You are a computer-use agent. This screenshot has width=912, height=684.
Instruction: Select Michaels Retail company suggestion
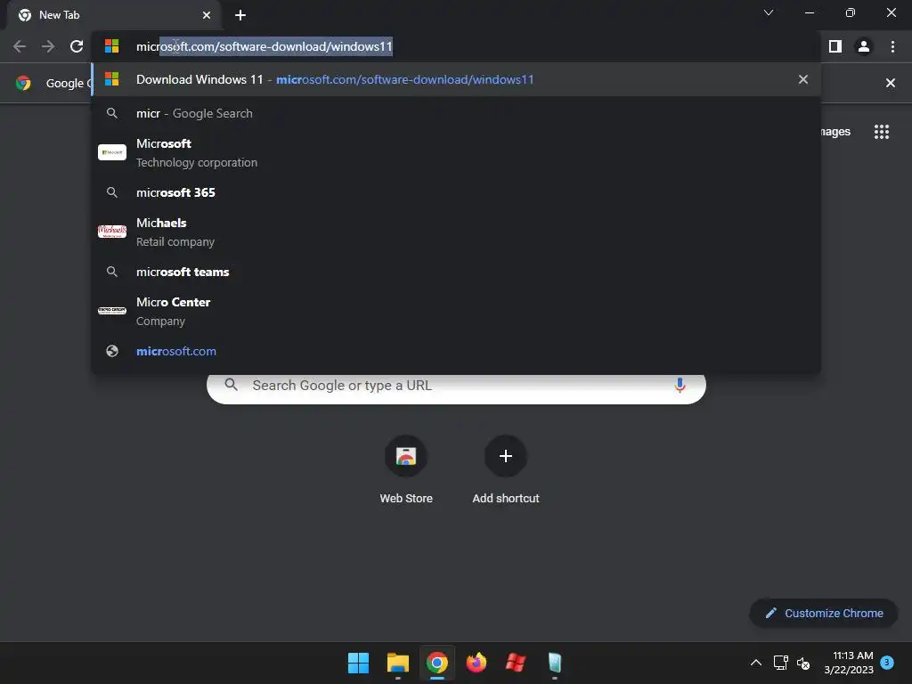457,232
